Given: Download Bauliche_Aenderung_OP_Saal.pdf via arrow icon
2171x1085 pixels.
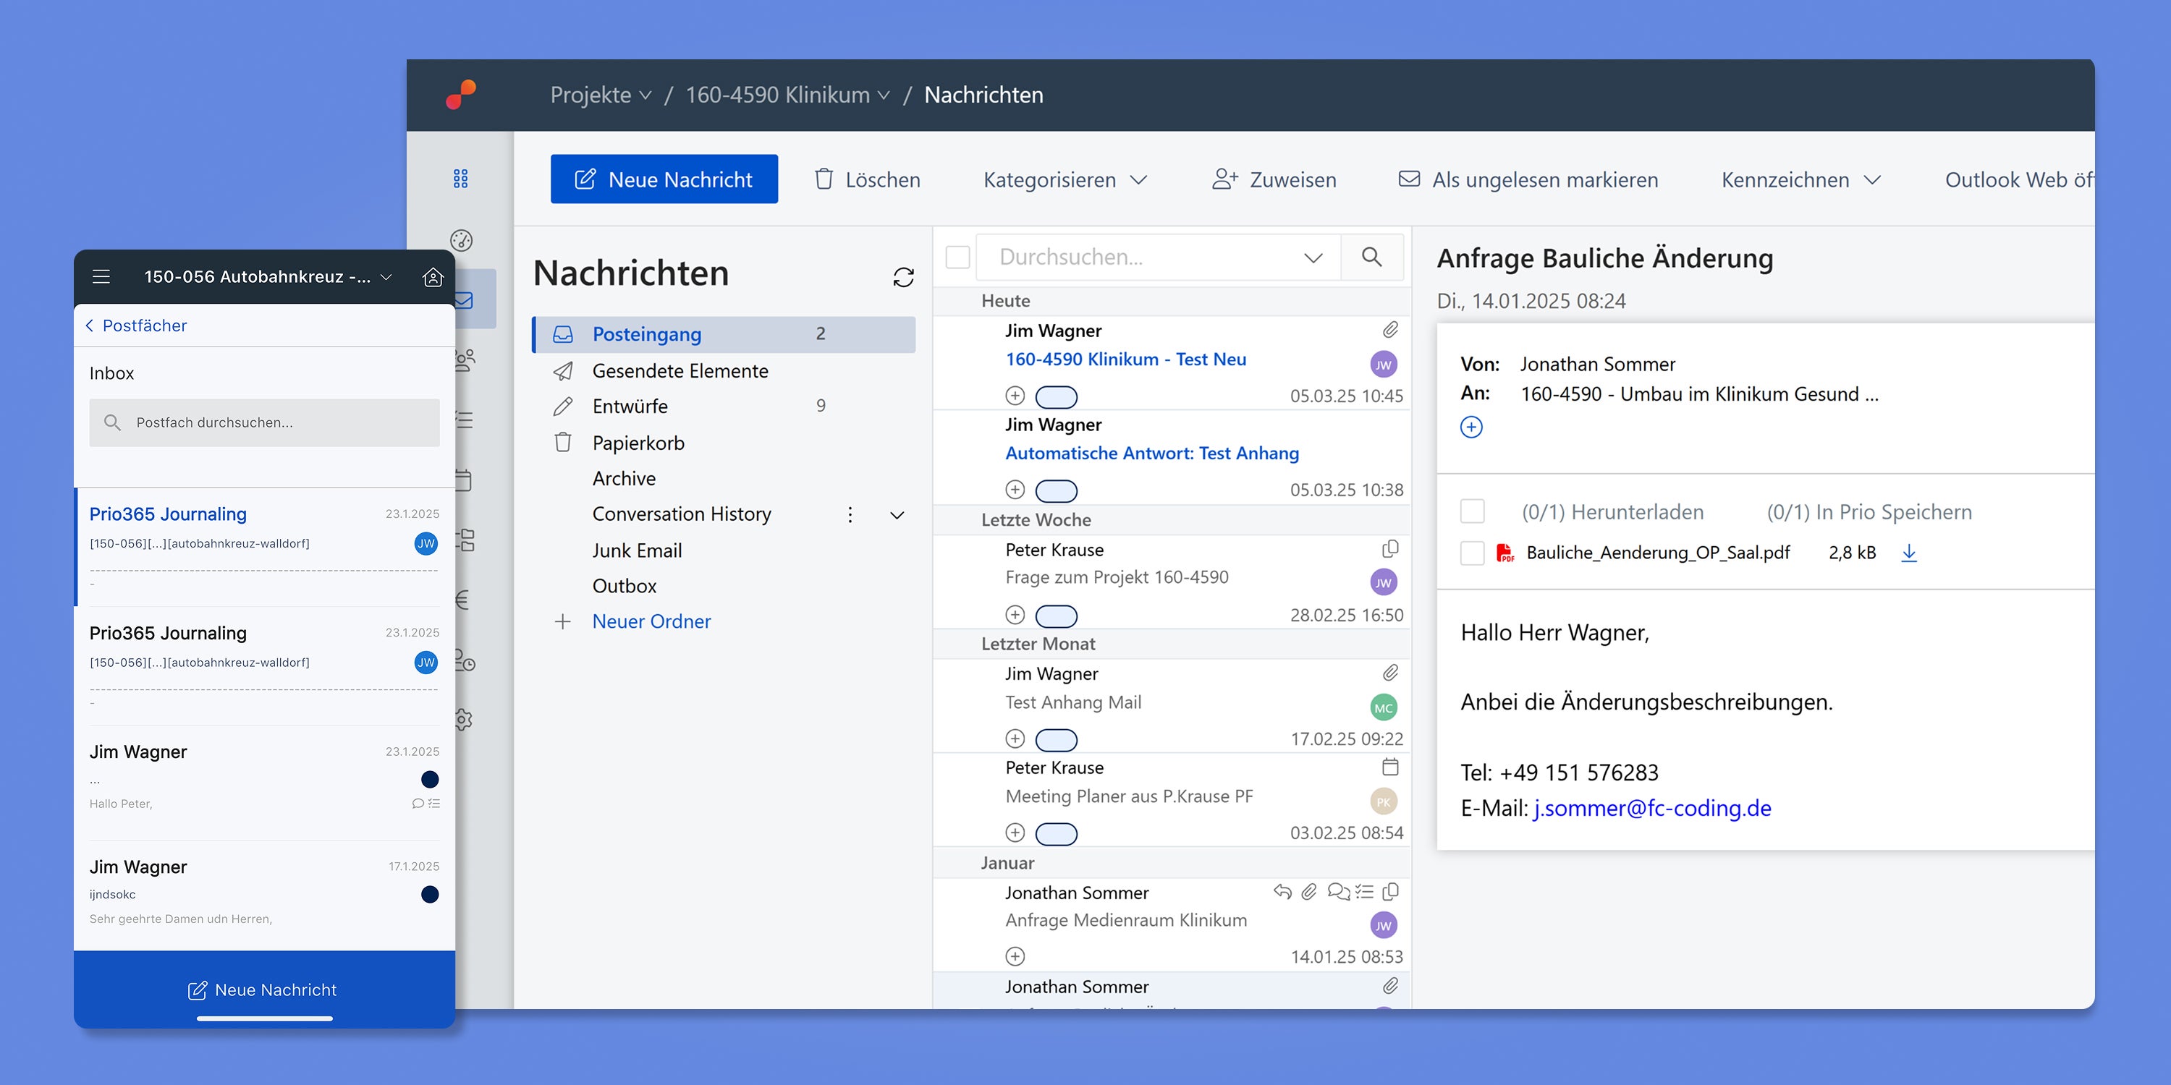Looking at the screenshot, I should pos(1909,553).
